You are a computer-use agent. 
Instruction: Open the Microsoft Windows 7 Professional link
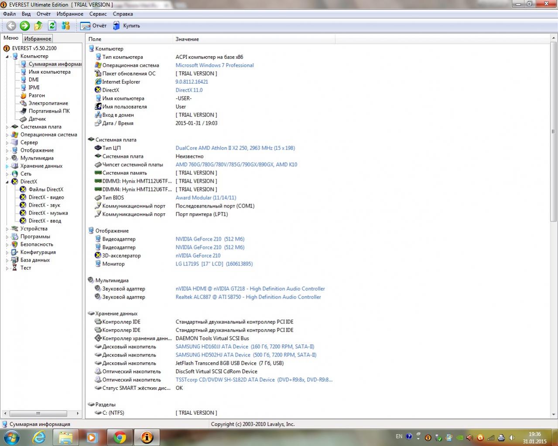click(215, 65)
